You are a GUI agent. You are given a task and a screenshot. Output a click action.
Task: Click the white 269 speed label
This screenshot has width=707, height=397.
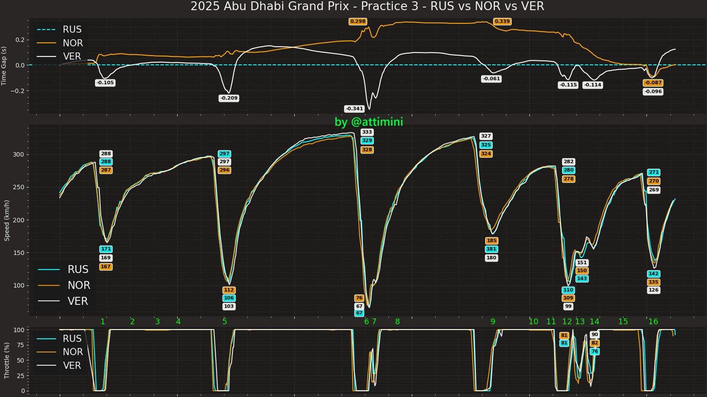(x=654, y=190)
